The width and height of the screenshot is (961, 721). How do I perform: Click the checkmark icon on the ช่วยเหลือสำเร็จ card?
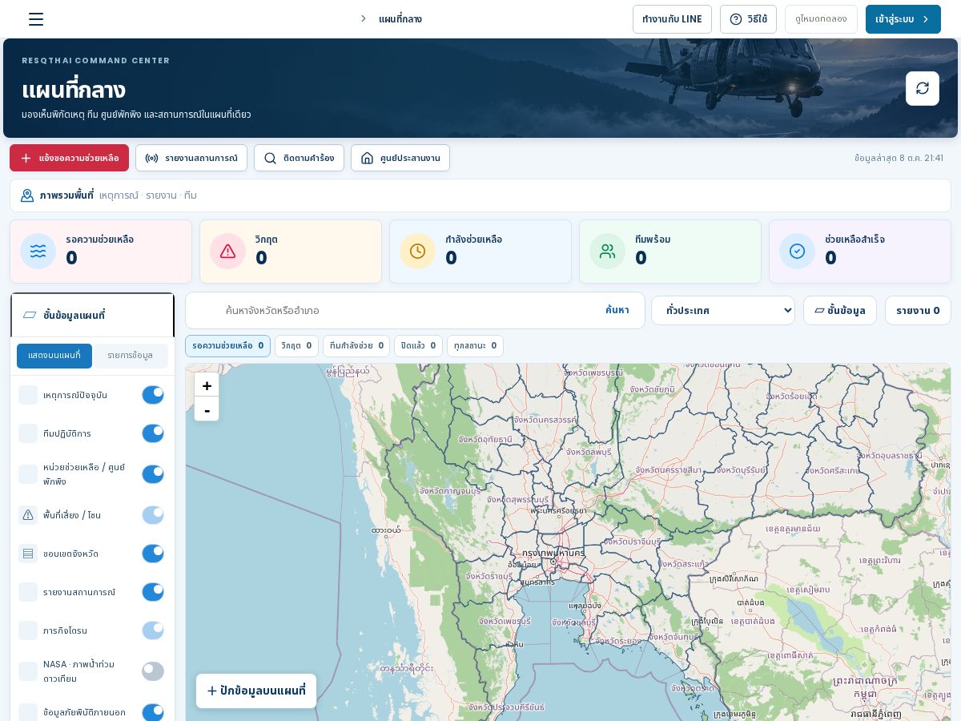coord(797,251)
